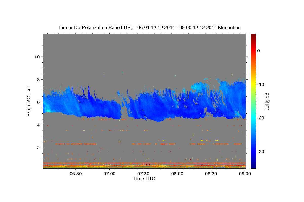Screen dimensions: 304x202
Task: Click the dark red top of the colorbar
Action: click(253, 37)
